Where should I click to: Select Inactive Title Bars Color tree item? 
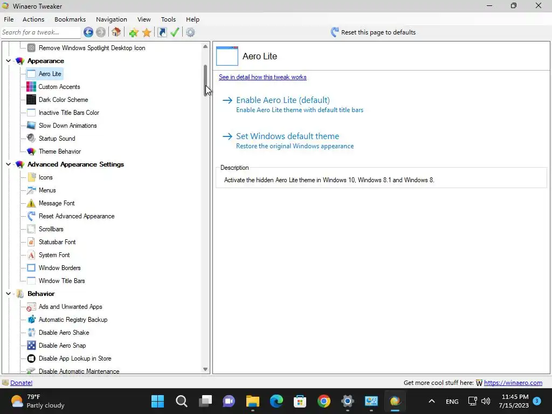tap(69, 113)
